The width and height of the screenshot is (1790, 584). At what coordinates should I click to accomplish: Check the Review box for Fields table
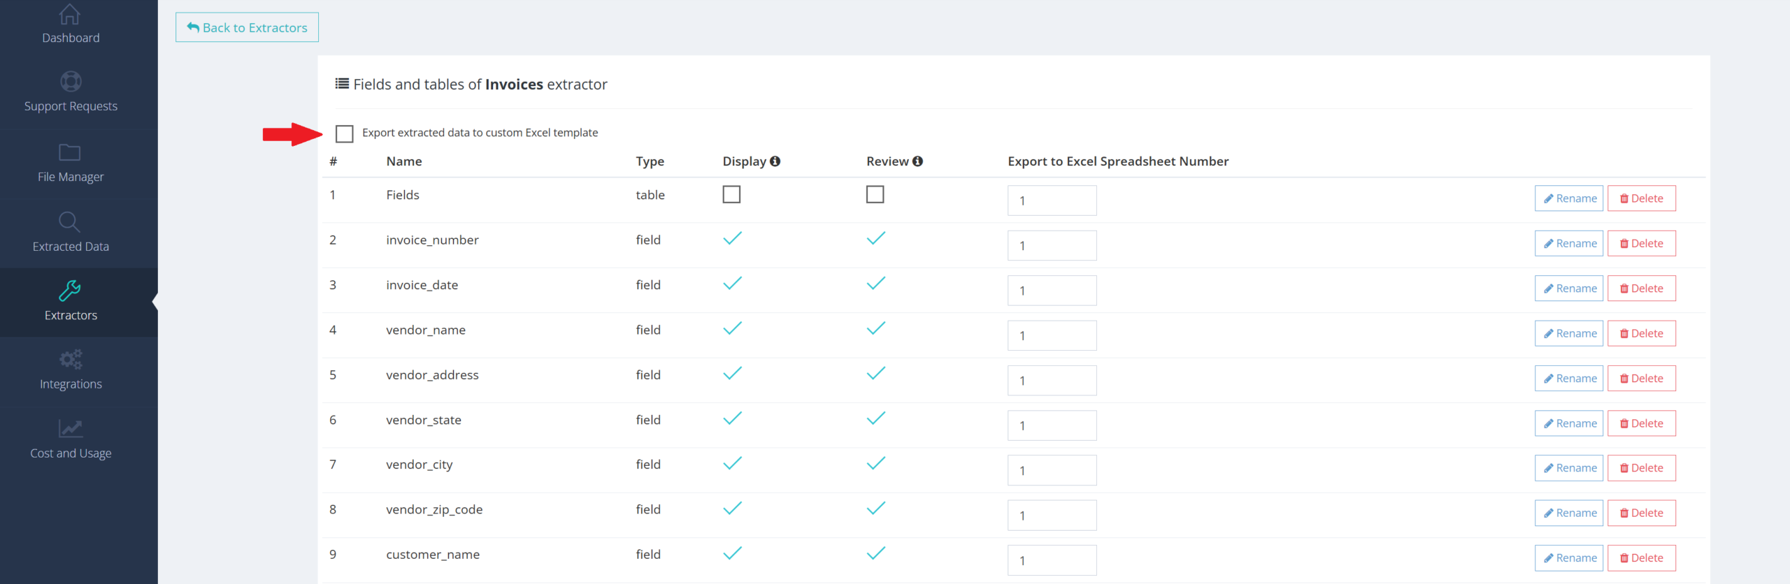[x=875, y=194]
